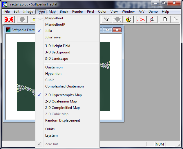The image size is (183, 149).
Task: Click the new blank document toolbar icon
Action: [x=165, y=19]
